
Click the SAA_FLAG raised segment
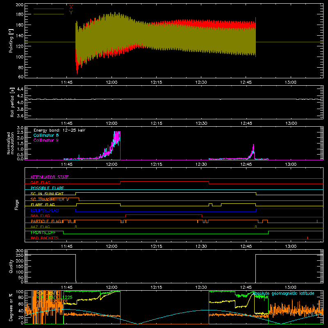(x=164, y=214)
